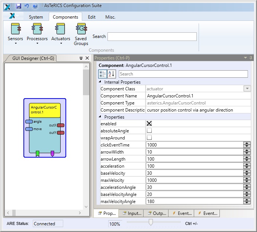Enable the wrapAround checkbox
This screenshot has width=257, height=232.
[149, 138]
